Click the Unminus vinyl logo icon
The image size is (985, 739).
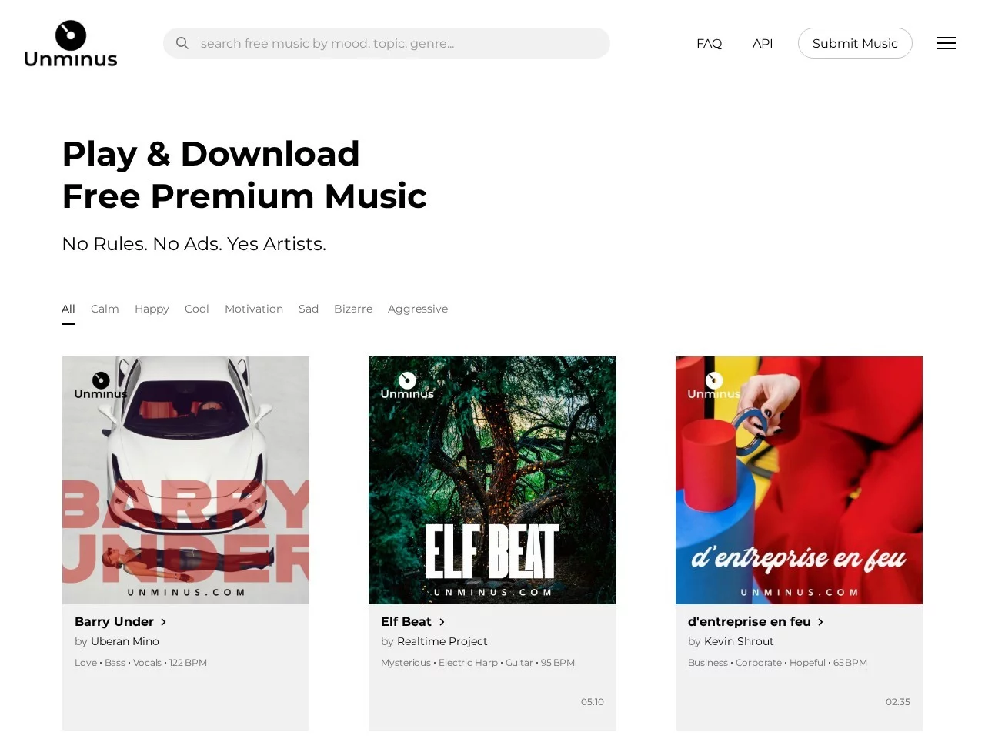click(x=71, y=35)
